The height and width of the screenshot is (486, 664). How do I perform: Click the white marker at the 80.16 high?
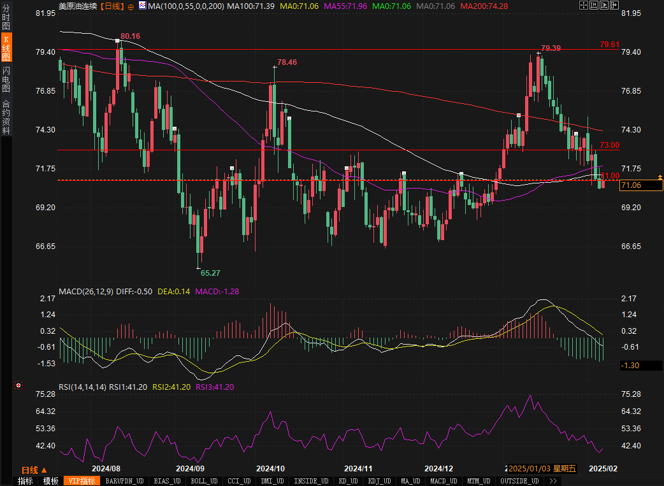tap(117, 41)
